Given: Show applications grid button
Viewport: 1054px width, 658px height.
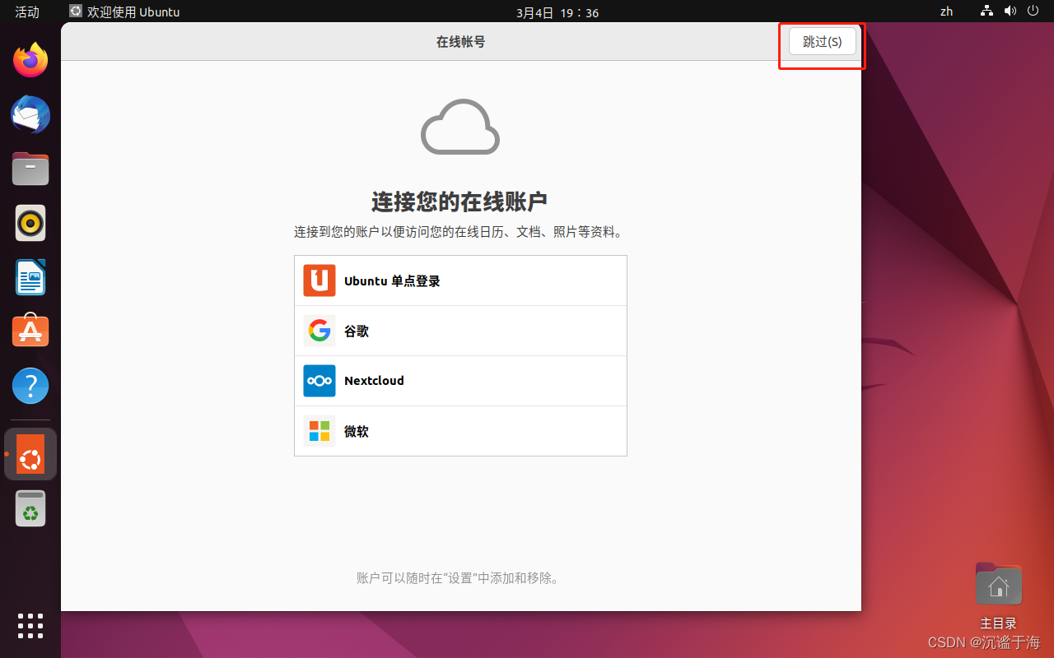Looking at the screenshot, I should 30,626.
